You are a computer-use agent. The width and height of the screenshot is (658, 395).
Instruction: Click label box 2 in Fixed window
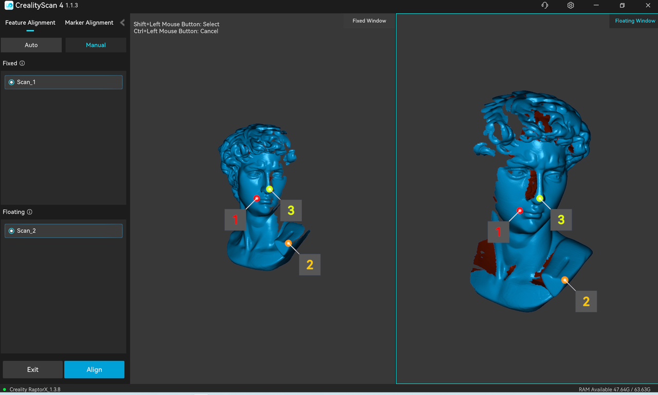pyautogui.click(x=309, y=265)
